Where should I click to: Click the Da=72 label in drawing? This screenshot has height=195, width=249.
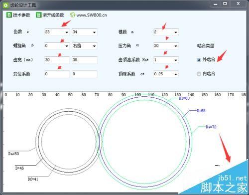pyautogui.click(x=211, y=127)
